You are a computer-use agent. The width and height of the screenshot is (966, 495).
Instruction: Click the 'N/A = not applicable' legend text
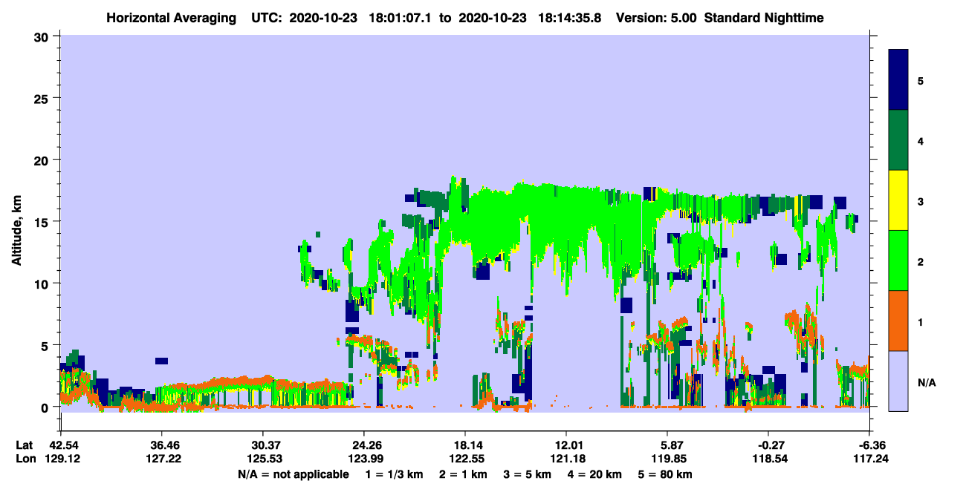294,474
